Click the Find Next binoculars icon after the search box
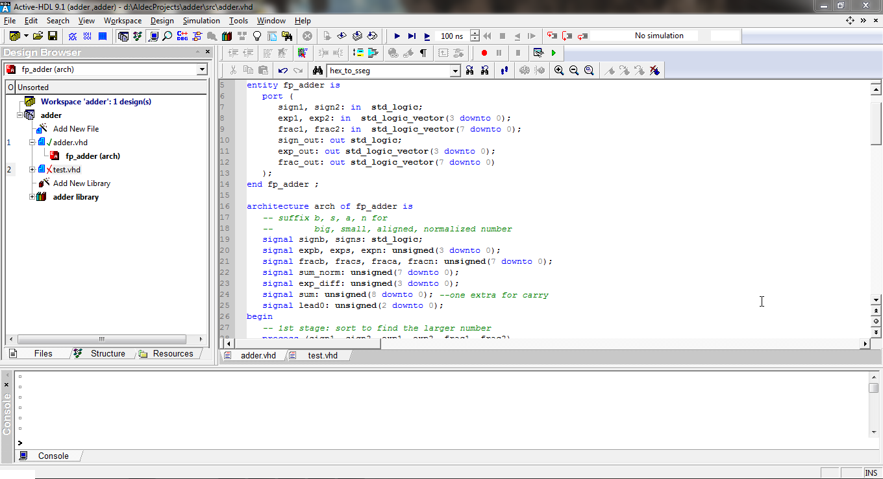The width and height of the screenshot is (883, 479). pyautogui.click(x=469, y=70)
